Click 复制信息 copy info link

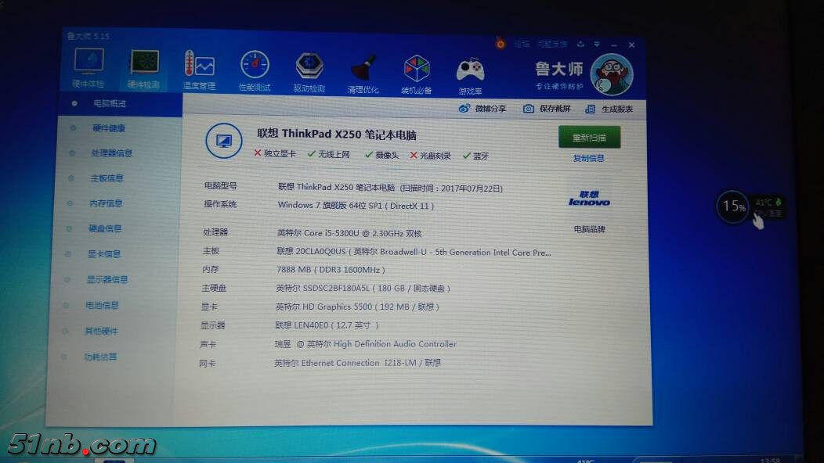[x=588, y=158]
